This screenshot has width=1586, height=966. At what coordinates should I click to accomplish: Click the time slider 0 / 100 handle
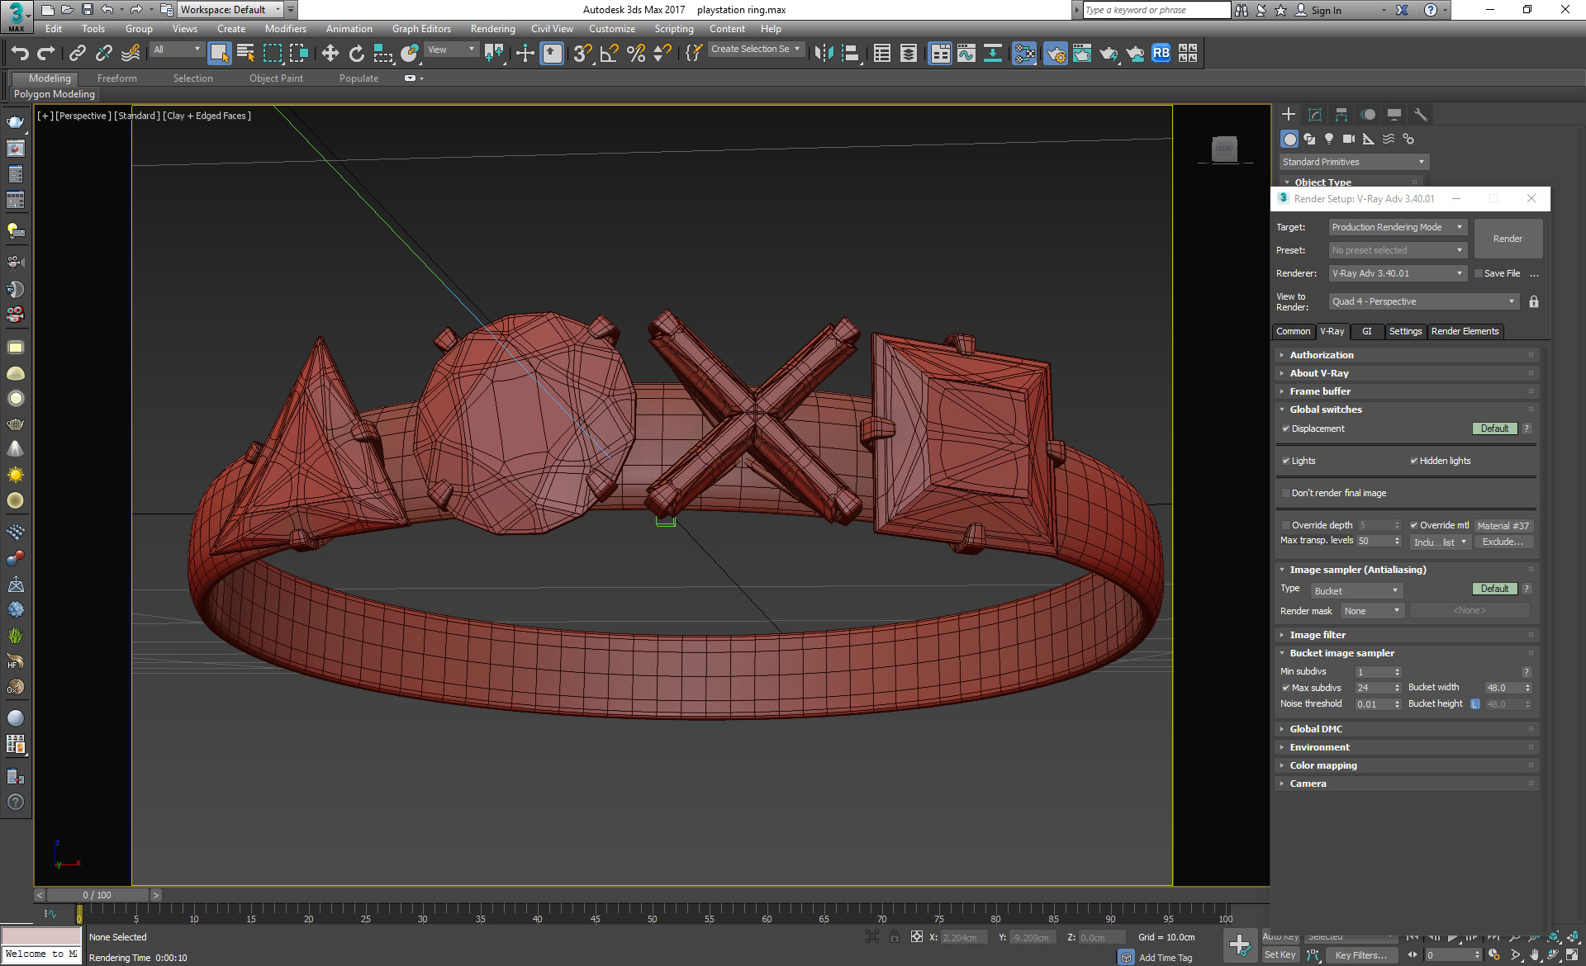[97, 896]
